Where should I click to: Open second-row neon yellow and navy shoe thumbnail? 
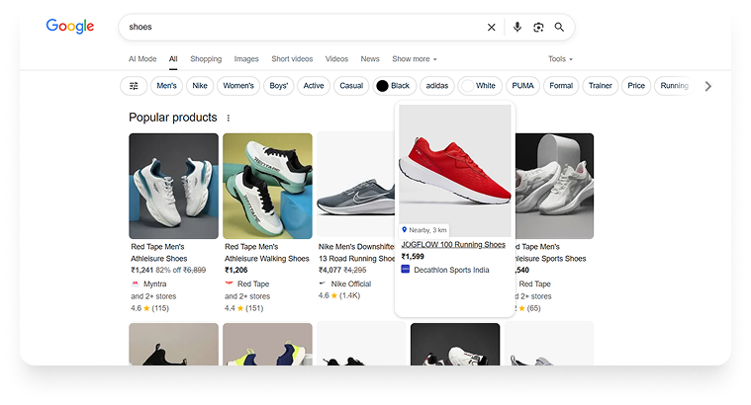pos(267,345)
